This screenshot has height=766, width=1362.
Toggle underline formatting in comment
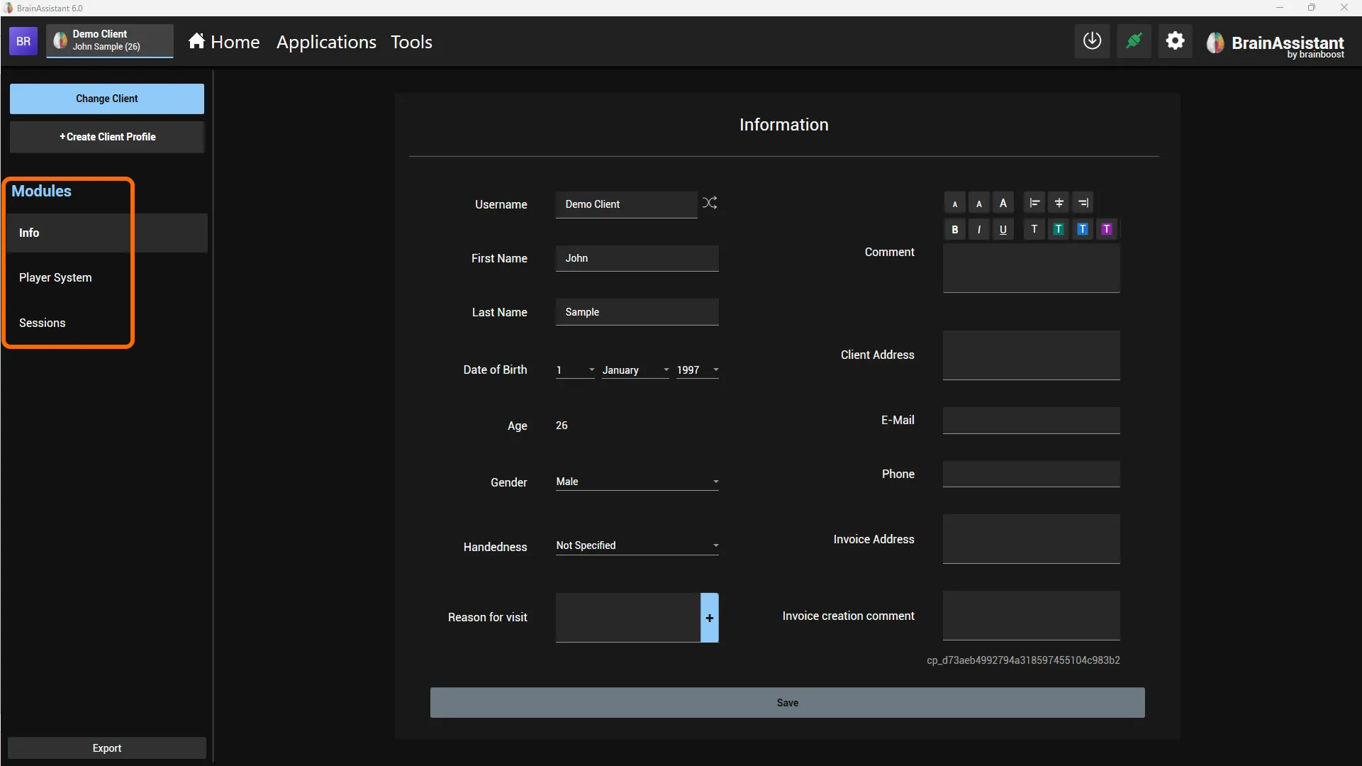tap(1003, 229)
